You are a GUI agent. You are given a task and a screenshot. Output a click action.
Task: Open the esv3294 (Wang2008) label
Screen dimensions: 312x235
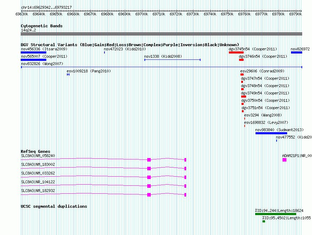coord(263,115)
